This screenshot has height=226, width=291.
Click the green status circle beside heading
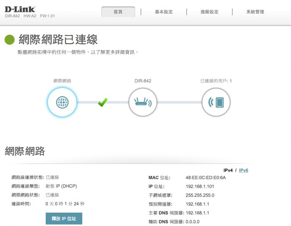pyautogui.click(x=10, y=40)
